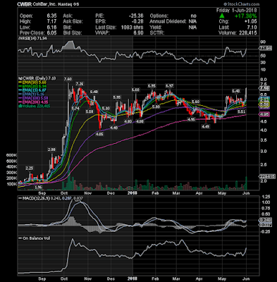This screenshot has height=282, width=277.
Task: Click the 4.05 low price annotation
Action: pos(100,134)
